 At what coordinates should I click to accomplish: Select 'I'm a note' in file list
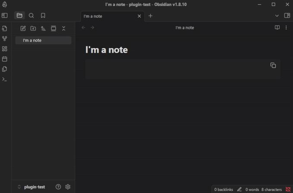43,40
